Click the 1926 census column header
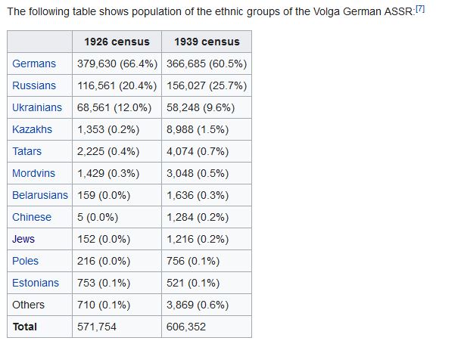464x347 pixels. [117, 42]
